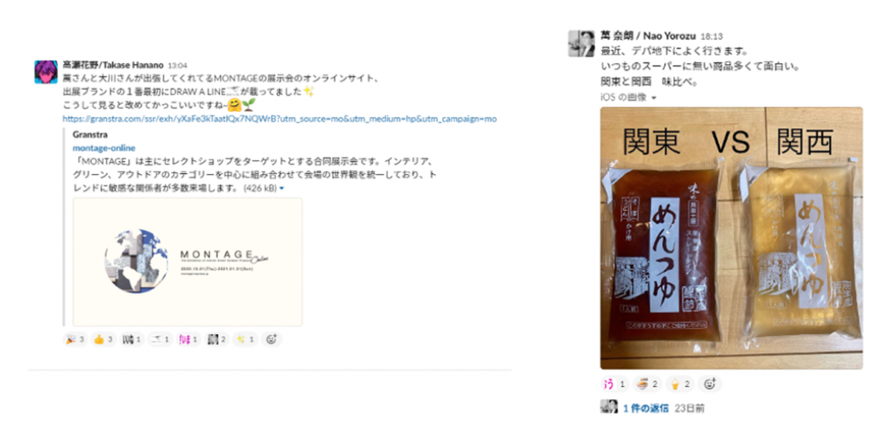The height and width of the screenshot is (444, 886).
Task: Click the ice cream cone reaction
Action: (x=680, y=384)
